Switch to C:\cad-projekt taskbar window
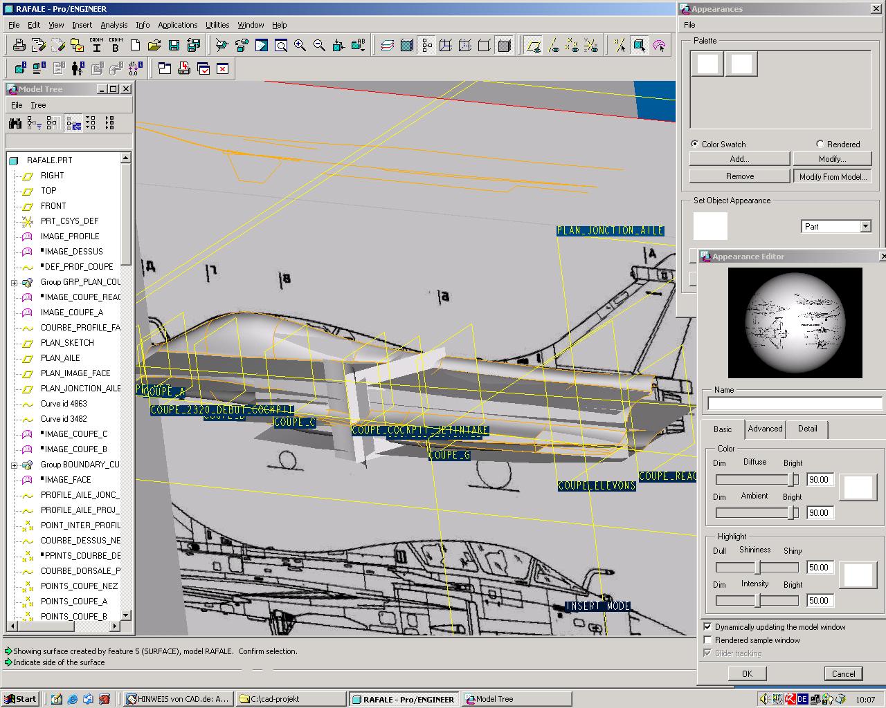 [290, 699]
